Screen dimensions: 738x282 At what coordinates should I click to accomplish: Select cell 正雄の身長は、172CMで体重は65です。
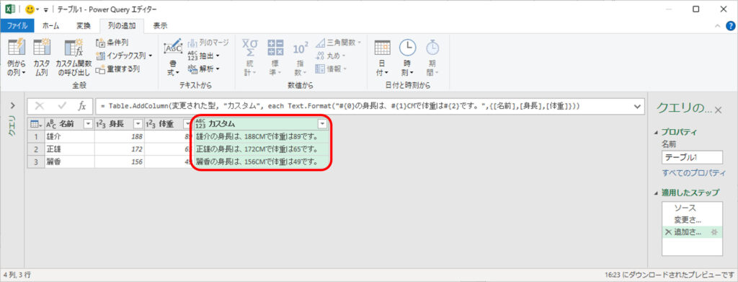click(261, 149)
